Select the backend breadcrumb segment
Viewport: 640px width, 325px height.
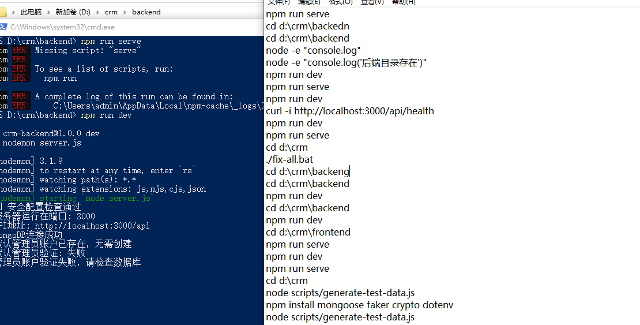[146, 12]
